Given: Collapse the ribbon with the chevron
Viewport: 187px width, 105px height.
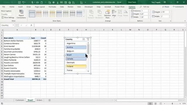Looking at the screenshot, I should (185, 21).
